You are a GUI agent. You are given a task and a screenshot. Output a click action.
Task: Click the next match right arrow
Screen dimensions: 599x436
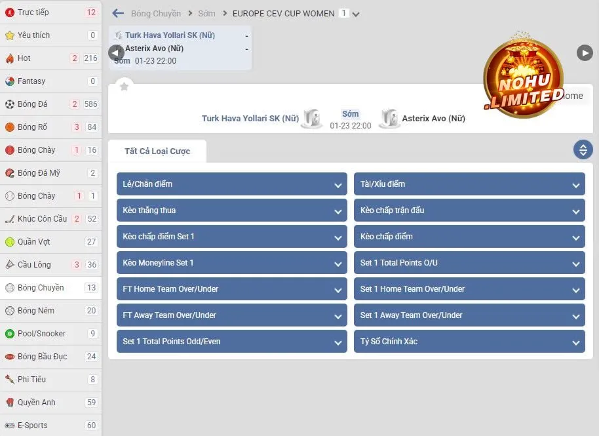click(585, 52)
